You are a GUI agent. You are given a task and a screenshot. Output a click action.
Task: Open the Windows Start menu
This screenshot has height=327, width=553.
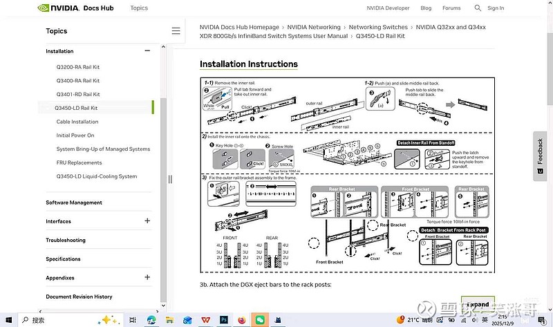tap(8, 320)
